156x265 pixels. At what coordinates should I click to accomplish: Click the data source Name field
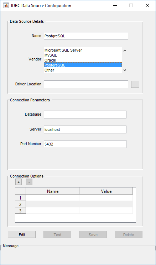tap(86, 36)
